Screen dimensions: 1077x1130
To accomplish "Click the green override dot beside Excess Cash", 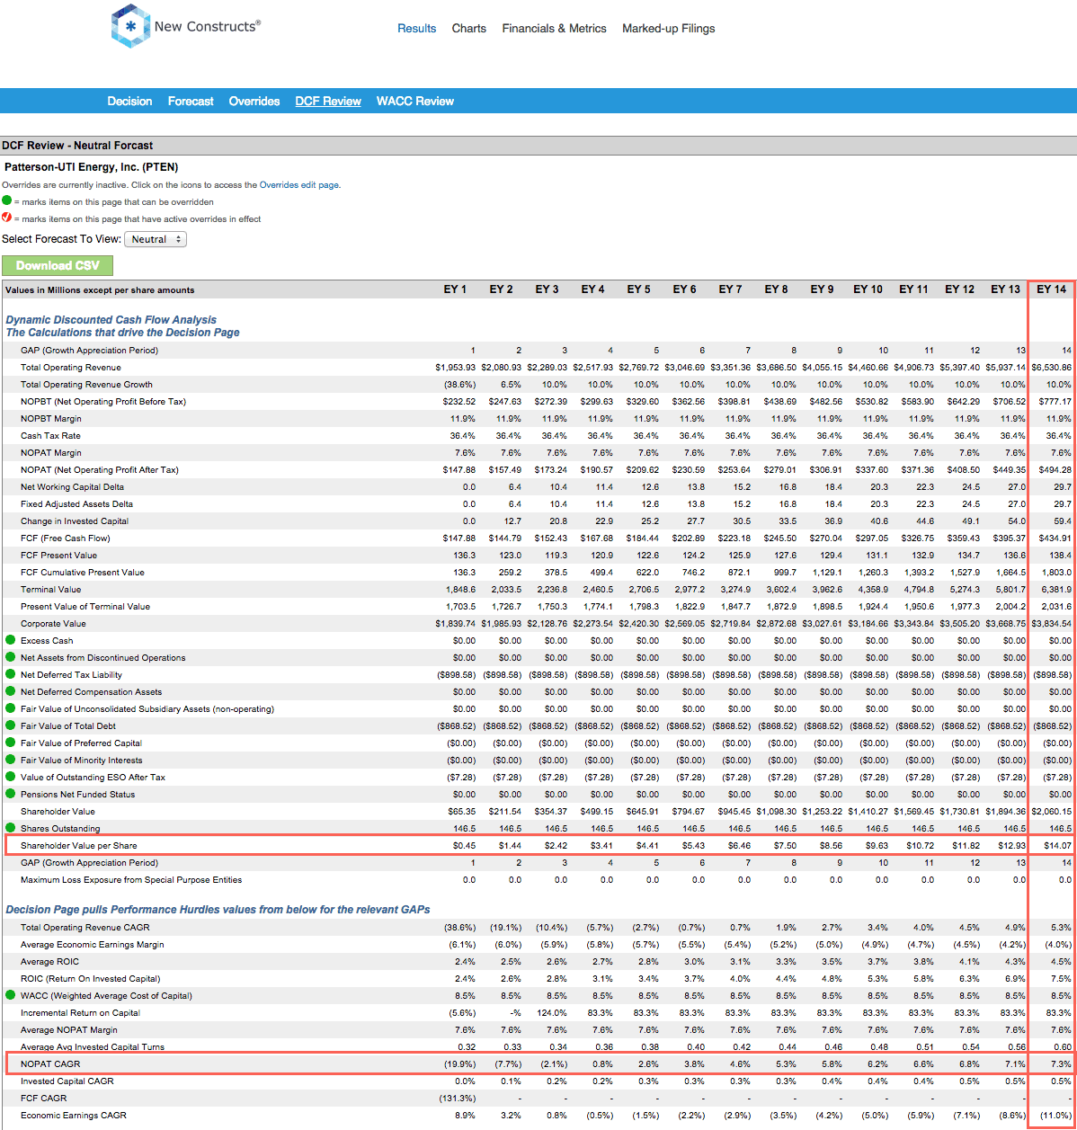I will coord(10,640).
